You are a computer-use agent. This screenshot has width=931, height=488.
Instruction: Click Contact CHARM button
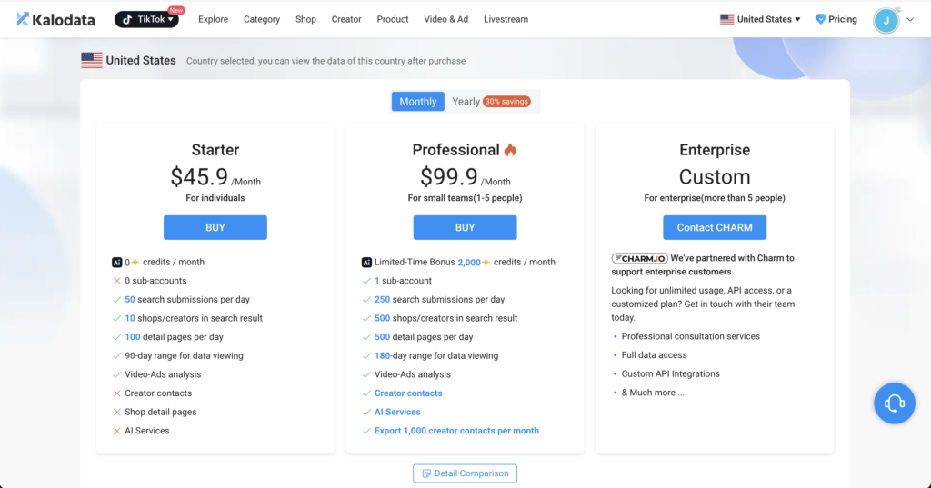(x=715, y=227)
